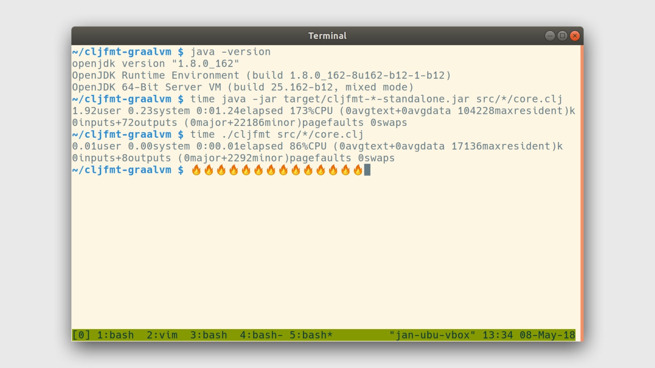Click '0inputs+8outputs' text
The height and width of the screenshot is (368, 655).
(x=122, y=159)
